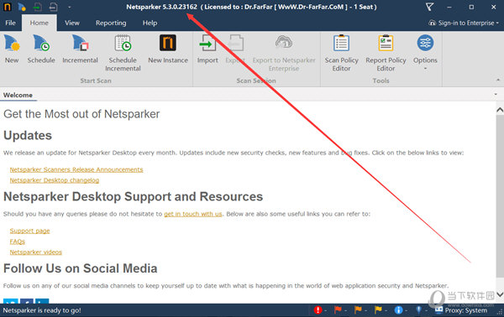Screen dimensions: 504x317
Task: Open the Help ribbon tab
Action: coord(150,23)
